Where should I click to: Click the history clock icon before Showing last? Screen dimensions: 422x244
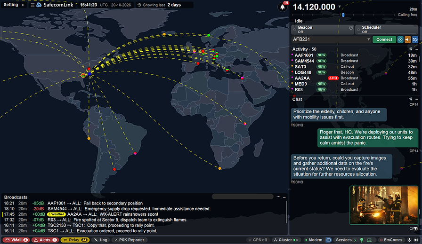click(139, 5)
